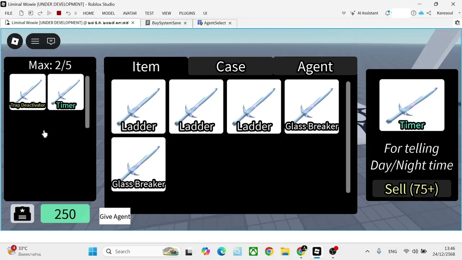
Task: Select Glass Breaker in top row
Action: click(312, 107)
